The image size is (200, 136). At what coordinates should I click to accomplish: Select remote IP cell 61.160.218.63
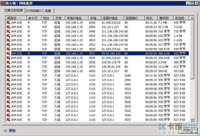111,58
